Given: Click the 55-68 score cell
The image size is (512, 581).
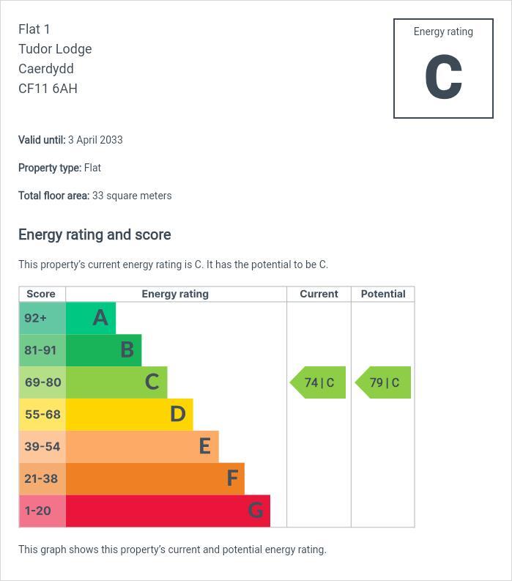Looking at the screenshot, I should [x=42, y=415].
